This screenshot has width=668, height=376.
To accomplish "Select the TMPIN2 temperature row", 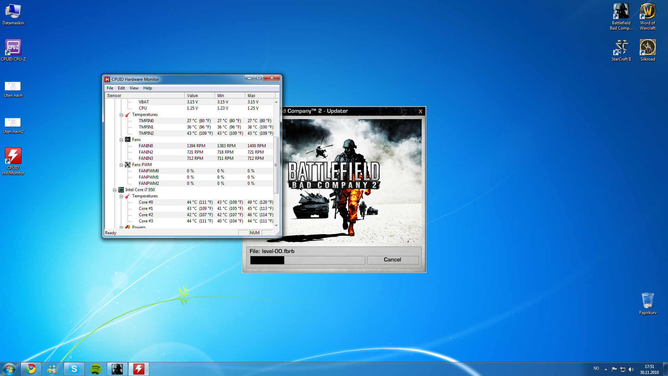I will (189, 133).
